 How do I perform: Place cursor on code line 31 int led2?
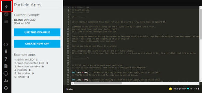[x=116, y=80]
